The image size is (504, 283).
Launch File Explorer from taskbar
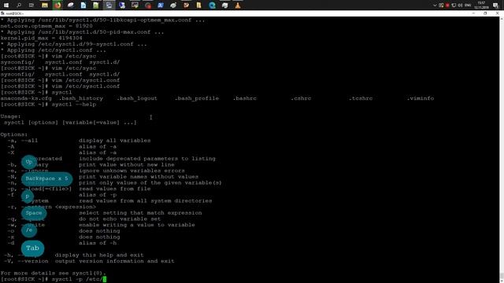point(45,6)
